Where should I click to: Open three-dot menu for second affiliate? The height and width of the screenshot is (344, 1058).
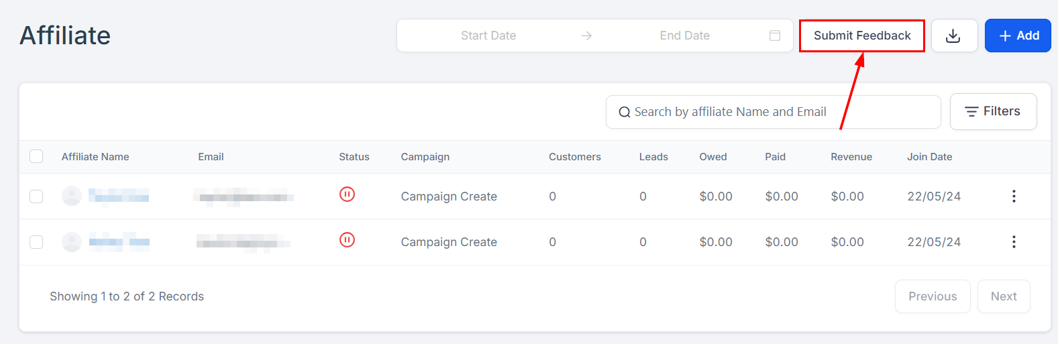pyautogui.click(x=1014, y=241)
